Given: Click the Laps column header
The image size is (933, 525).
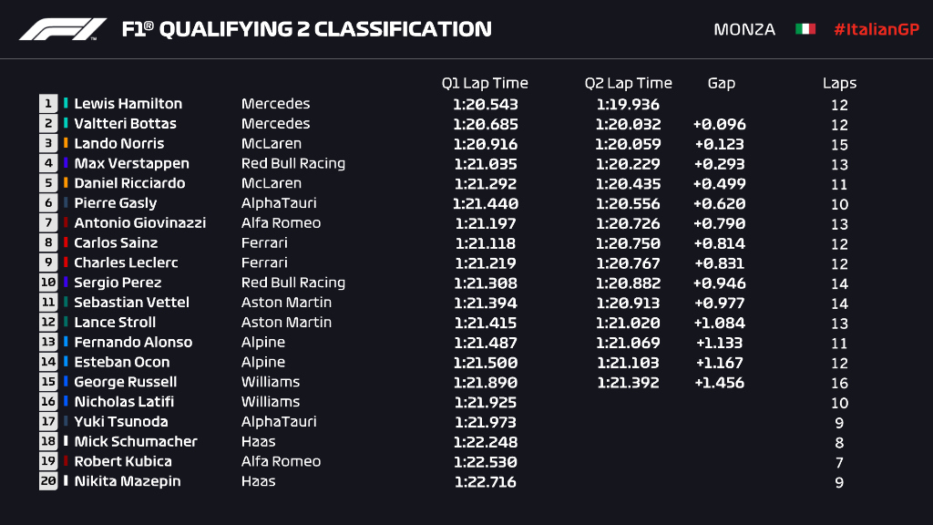Looking at the screenshot, I should tap(839, 84).
